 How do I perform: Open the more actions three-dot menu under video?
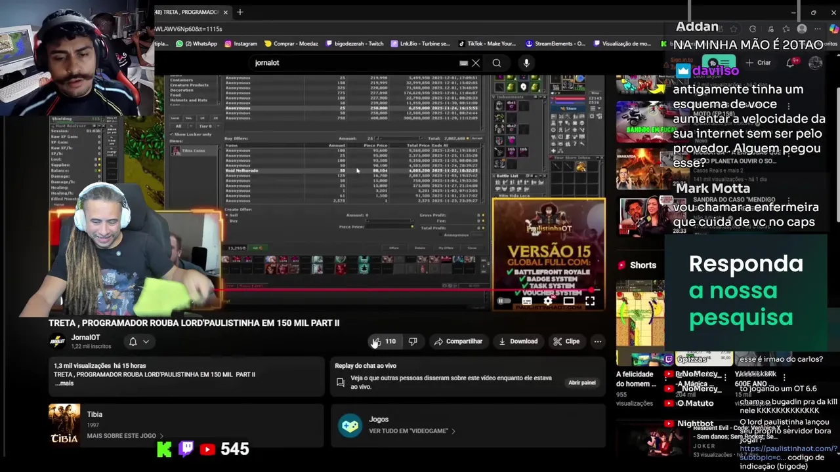click(x=597, y=342)
